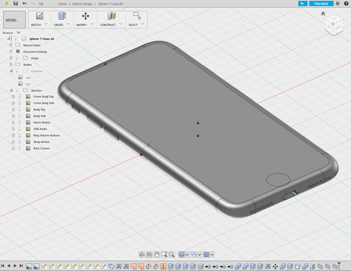Screen dimensions: 351x271
Task: Open the File menu
Action: 41,4
